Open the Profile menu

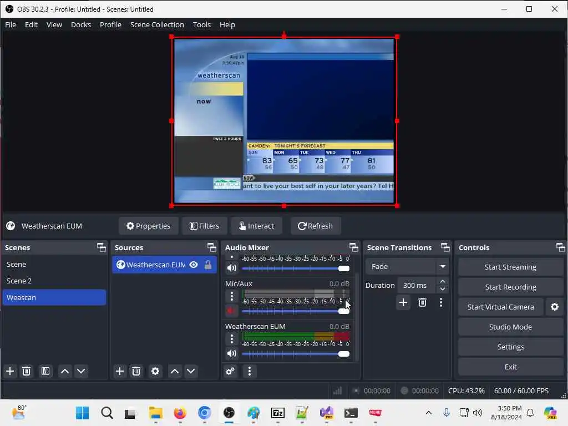point(110,24)
